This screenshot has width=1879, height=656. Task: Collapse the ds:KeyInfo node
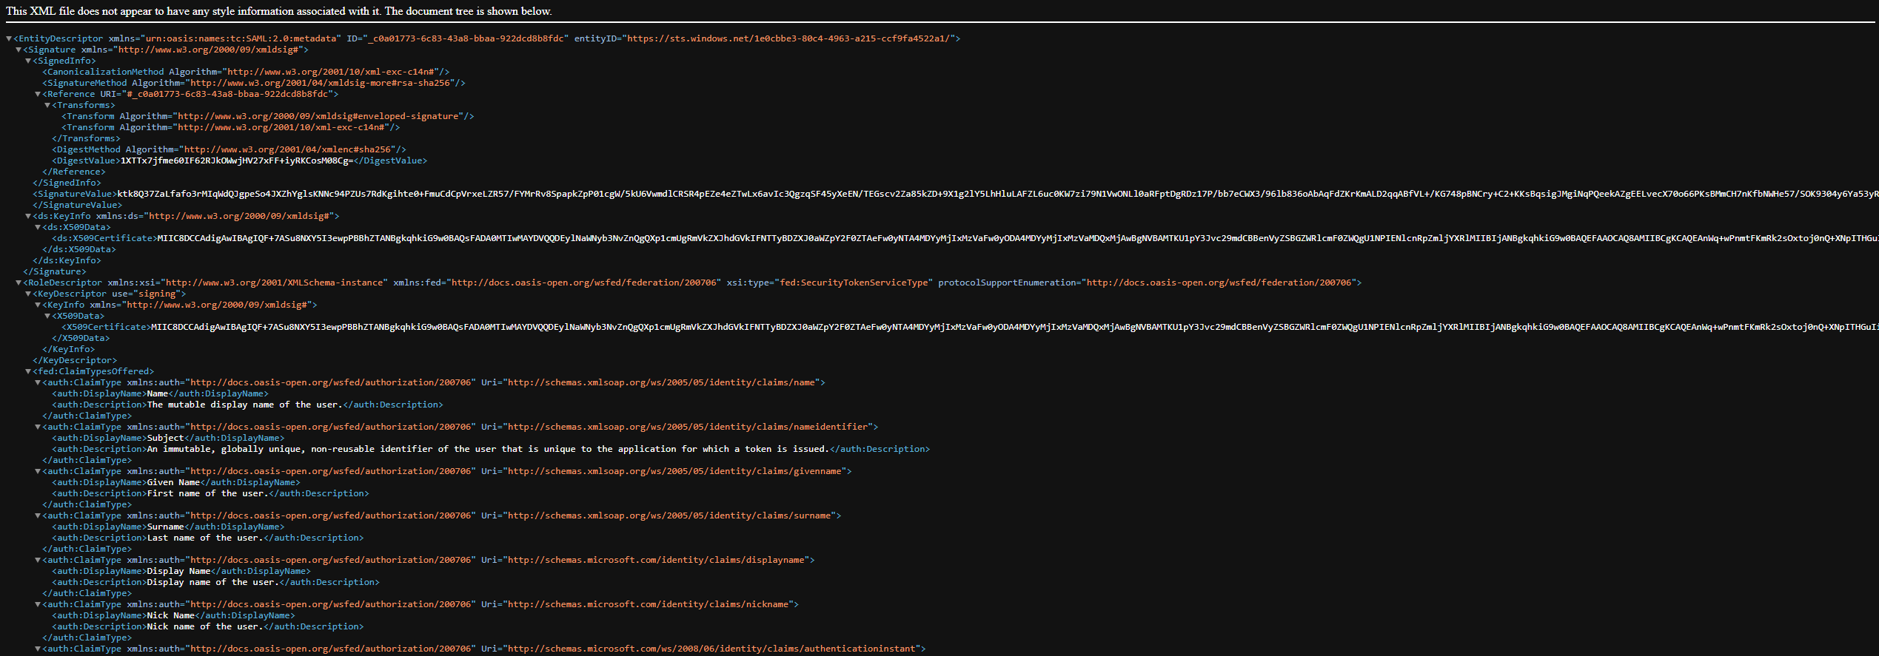pyautogui.click(x=28, y=216)
